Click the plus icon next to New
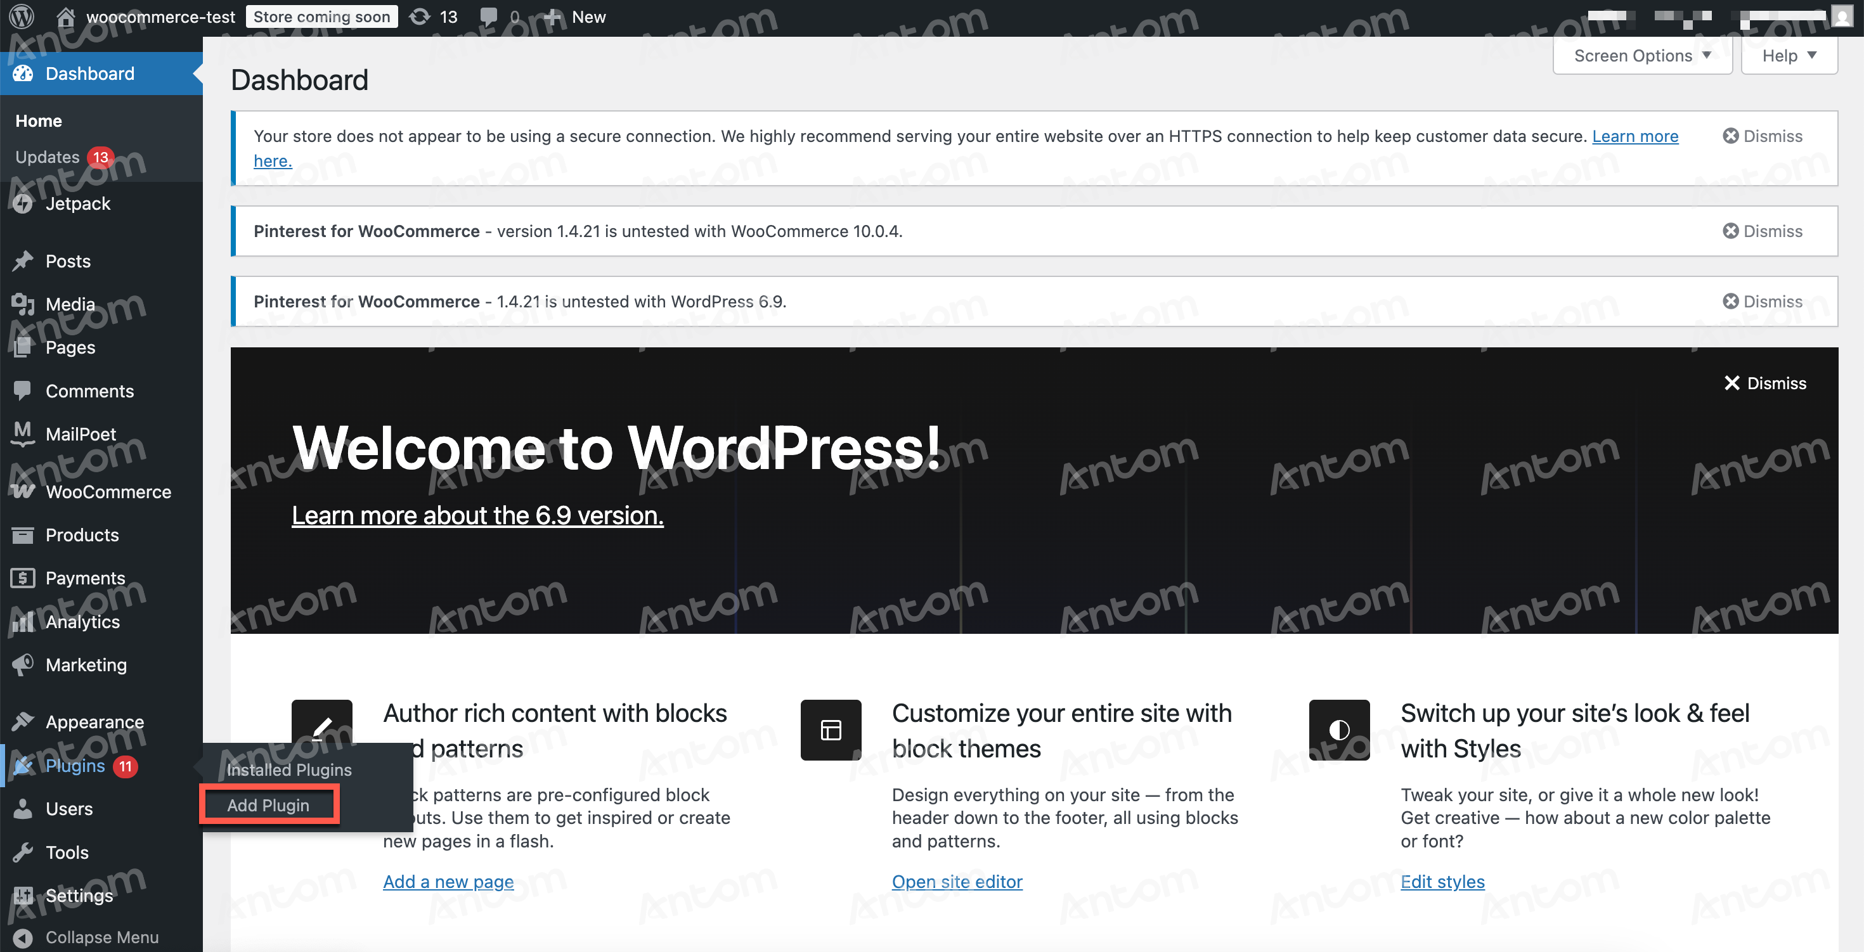Screen dimensions: 1864x952 tap(553, 16)
